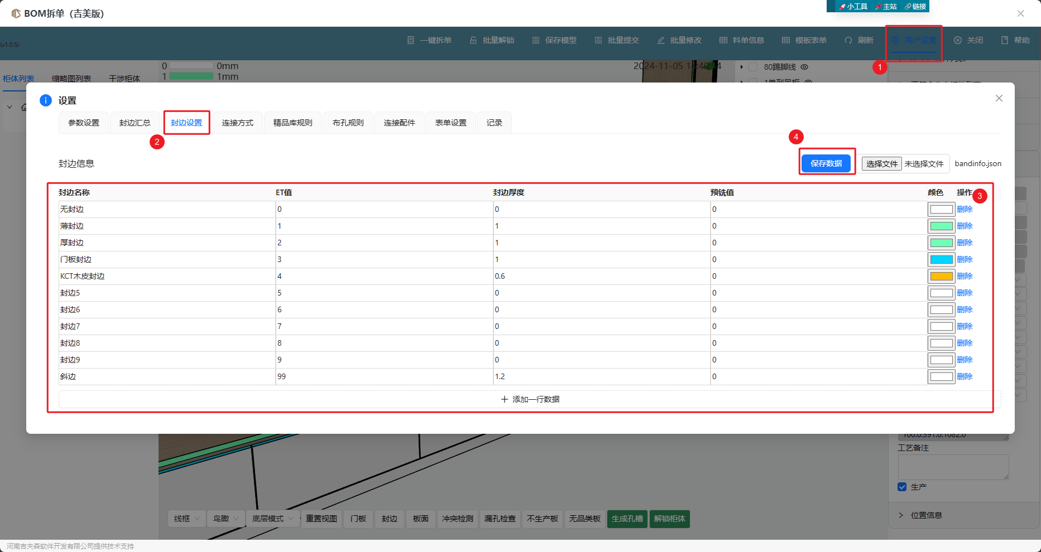
Task: Click the 用户设置 gear icon
Action: point(895,40)
